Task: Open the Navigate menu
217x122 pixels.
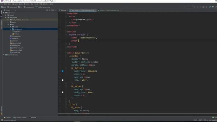Action: (x=15, y=4)
